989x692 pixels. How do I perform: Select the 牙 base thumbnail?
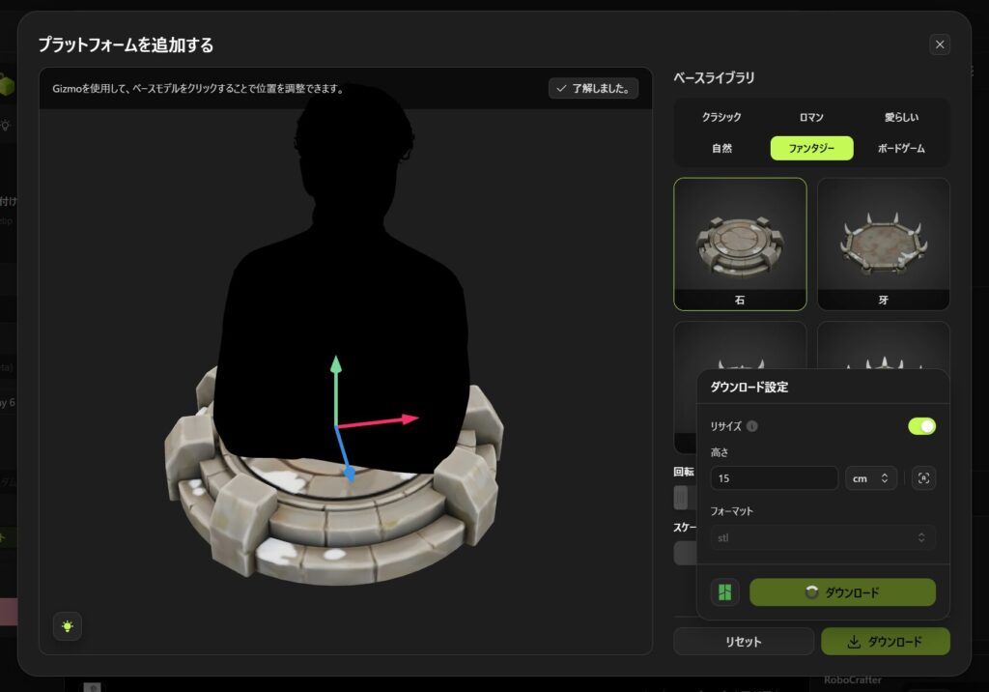pos(883,244)
